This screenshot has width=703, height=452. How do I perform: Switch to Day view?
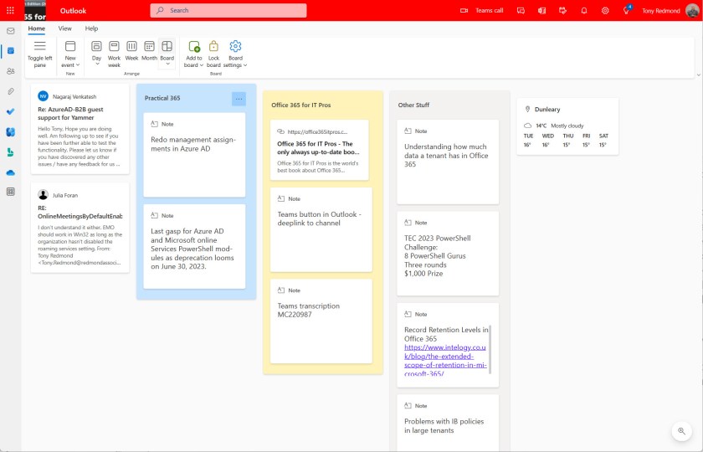(x=96, y=50)
